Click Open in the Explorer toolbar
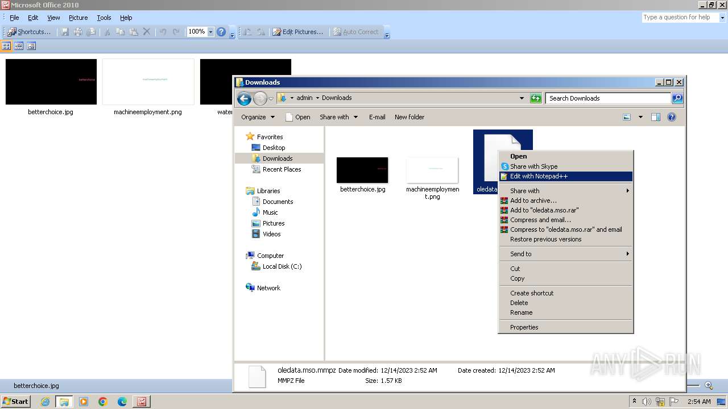 click(x=297, y=117)
